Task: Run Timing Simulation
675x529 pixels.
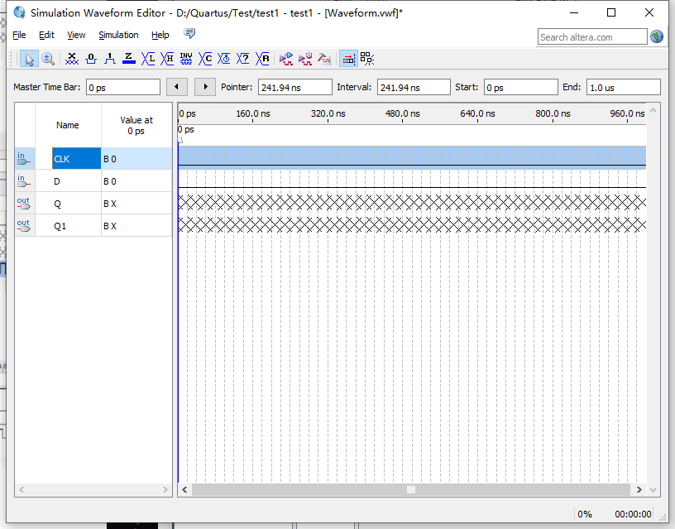Action: [305, 59]
